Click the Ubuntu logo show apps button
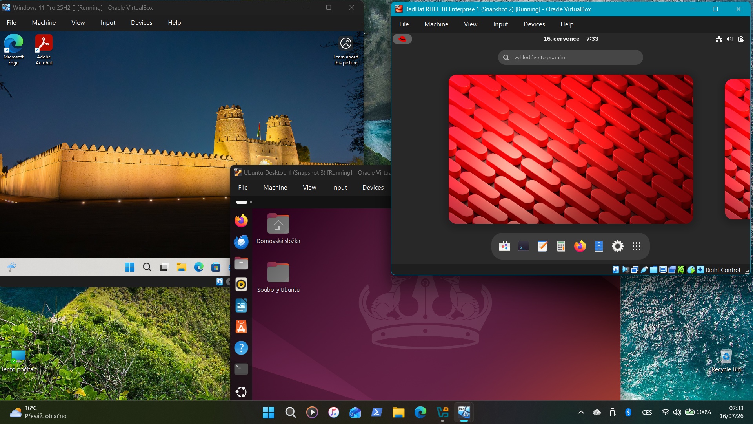Image resolution: width=753 pixels, height=424 pixels. click(x=241, y=392)
